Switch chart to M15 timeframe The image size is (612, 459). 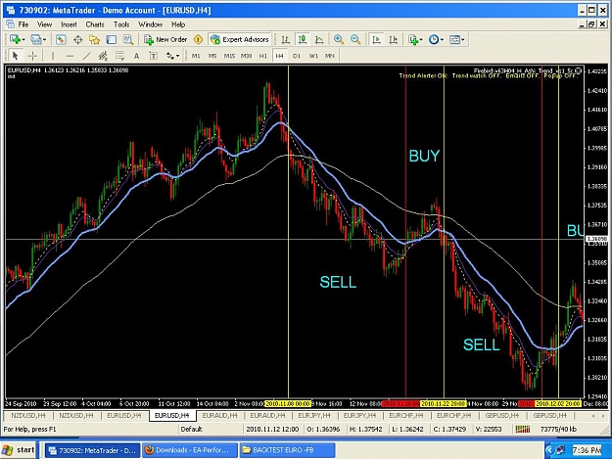pyautogui.click(x=229, y=56)
